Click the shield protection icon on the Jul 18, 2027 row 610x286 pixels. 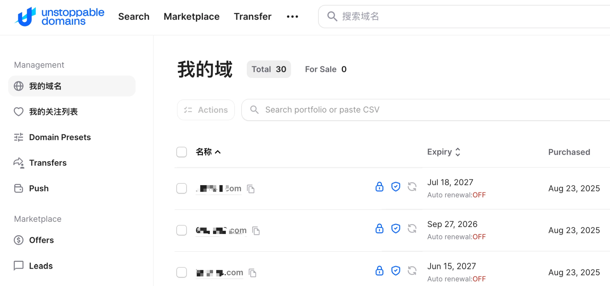[x=396, y=187]
